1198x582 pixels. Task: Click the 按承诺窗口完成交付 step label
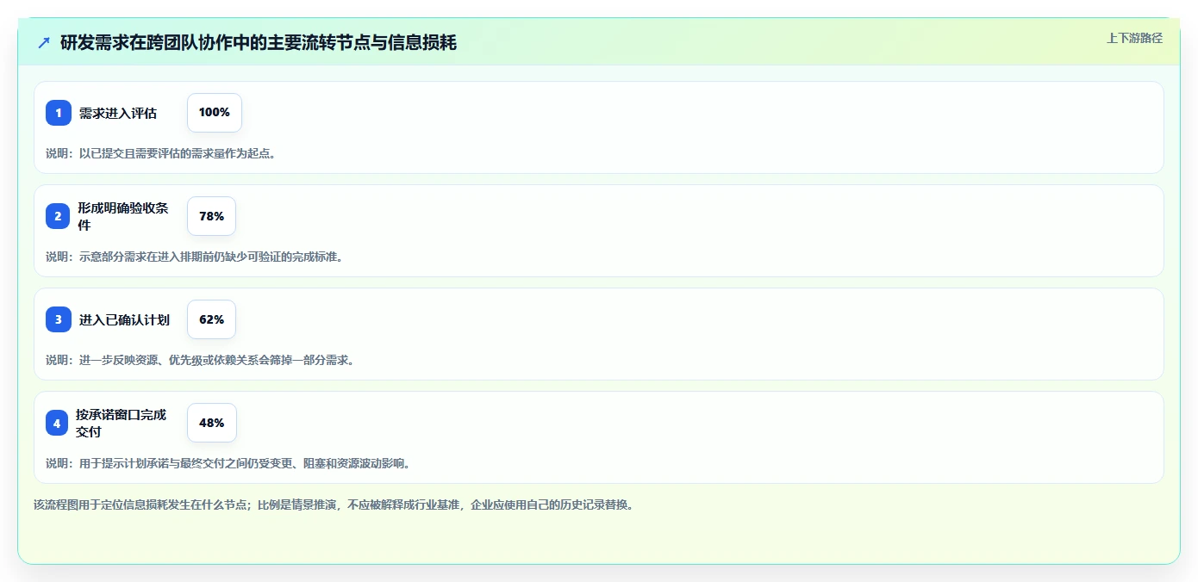click(x=121, y=423)
